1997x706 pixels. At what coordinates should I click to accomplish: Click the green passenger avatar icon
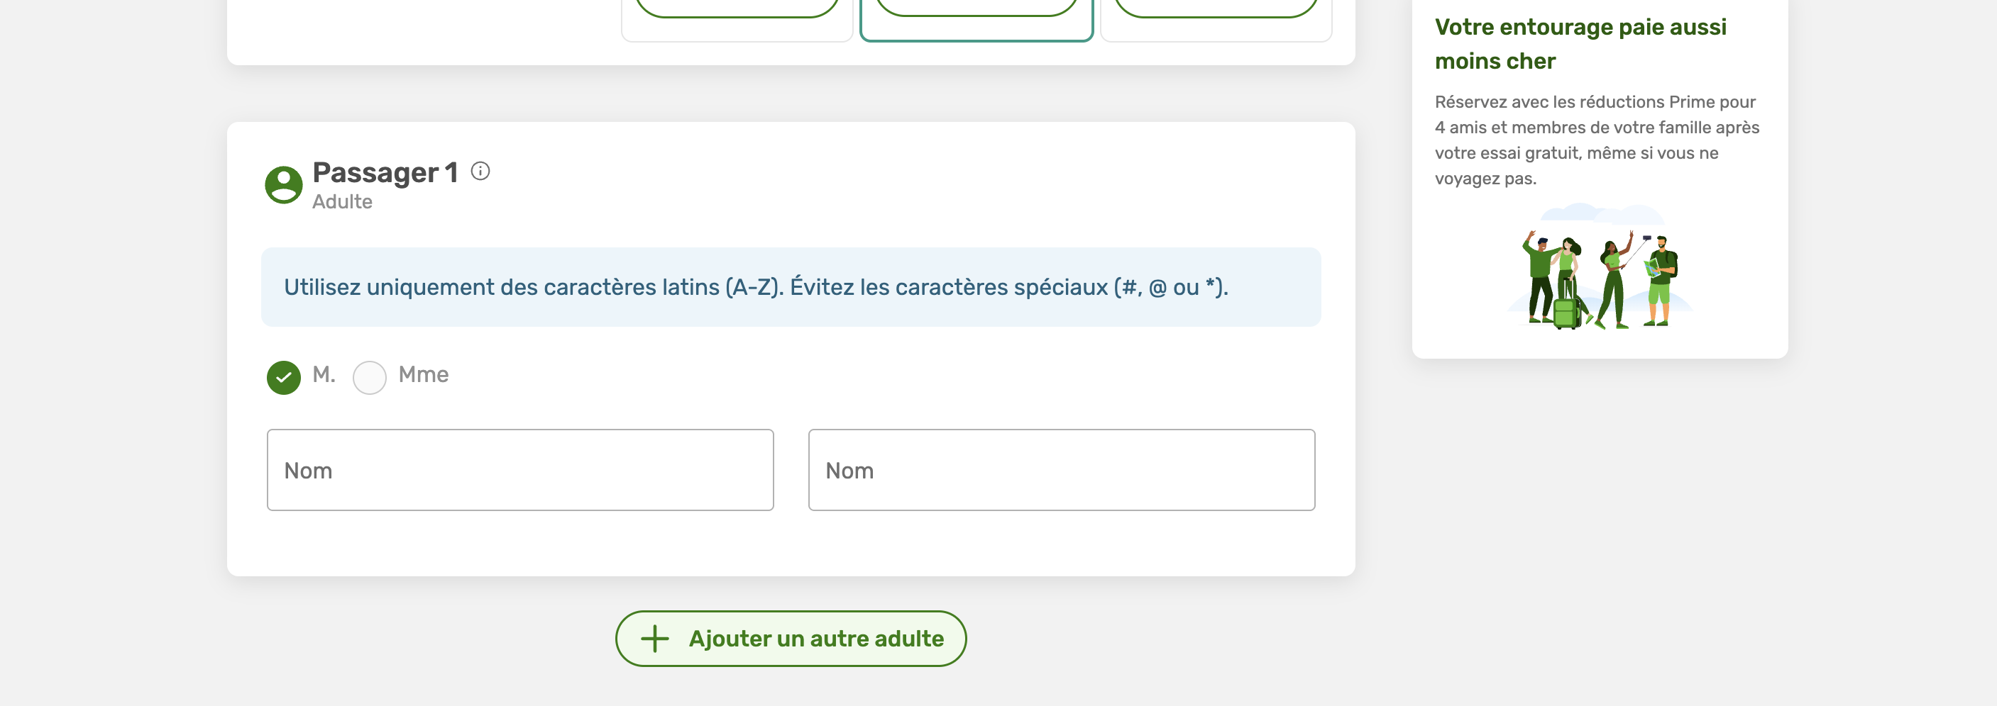pyautogui.click(x=284, y=185)
